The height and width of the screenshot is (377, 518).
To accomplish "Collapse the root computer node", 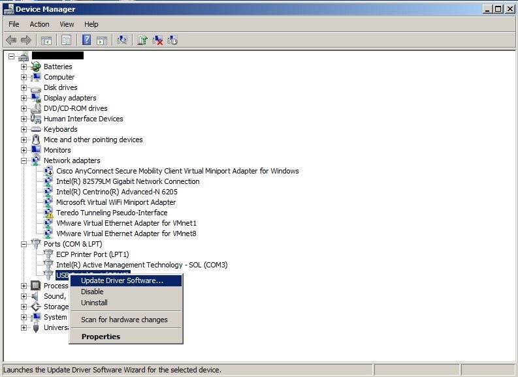I will [11, 56].
